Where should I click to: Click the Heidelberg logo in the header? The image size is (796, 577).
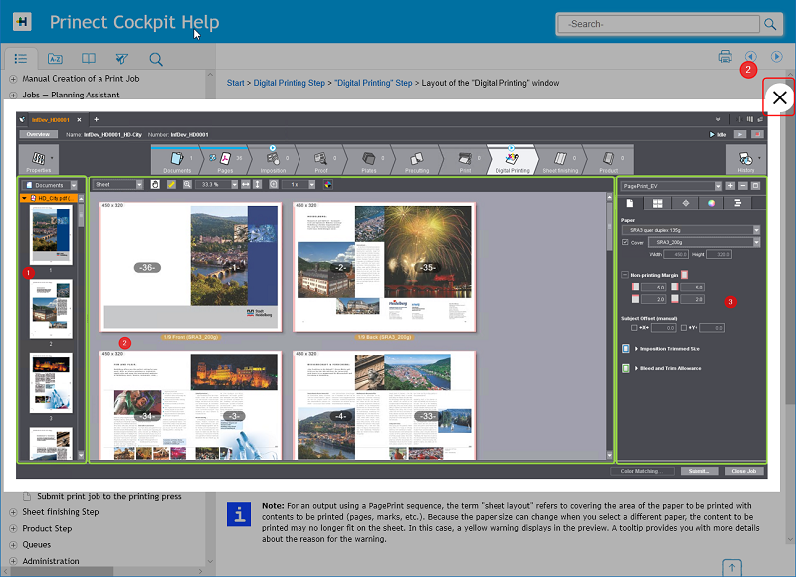coord(22,22)
